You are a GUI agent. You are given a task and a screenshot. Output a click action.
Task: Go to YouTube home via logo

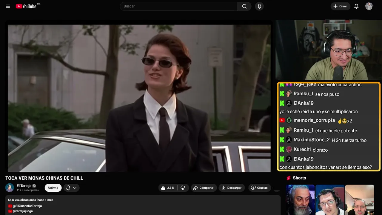[26, 6]
